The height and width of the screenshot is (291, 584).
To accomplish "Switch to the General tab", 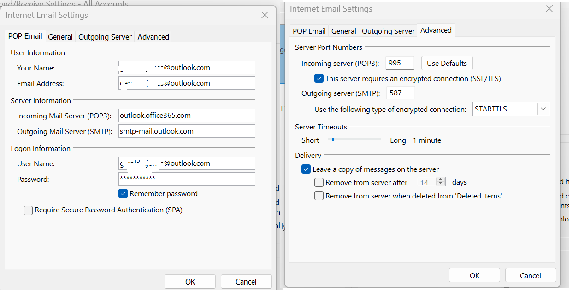I will click(x=60, y=36).
